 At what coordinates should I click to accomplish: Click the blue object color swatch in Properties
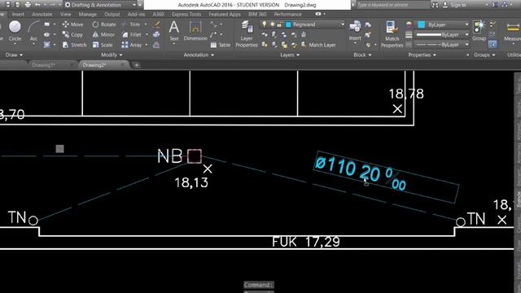point(422,24)
